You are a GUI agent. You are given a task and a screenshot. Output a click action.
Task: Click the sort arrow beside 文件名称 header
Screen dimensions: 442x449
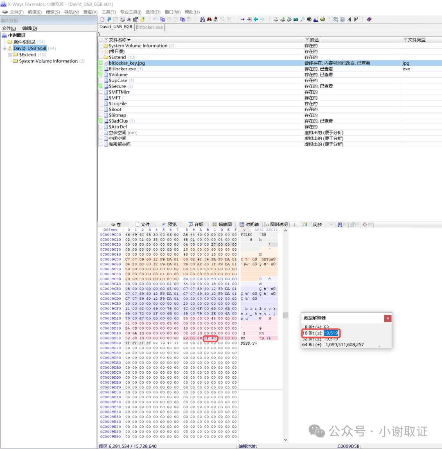(129, 40)
